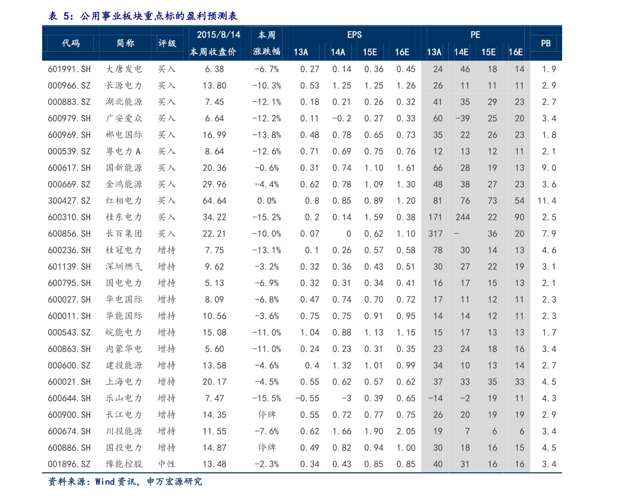
Task: Select company name 国新能源
Action: click(124, 168)
